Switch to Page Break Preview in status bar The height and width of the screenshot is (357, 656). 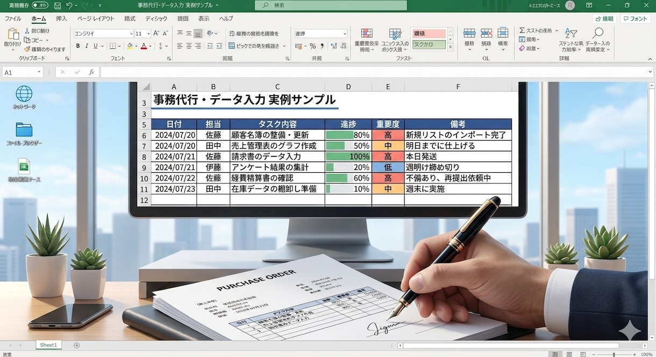coord(584,354)
